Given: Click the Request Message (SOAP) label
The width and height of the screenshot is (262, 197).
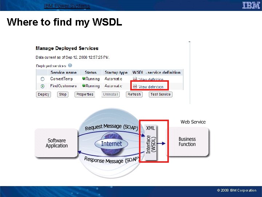Looking at the screenshot, I should [x=111, y=127].
